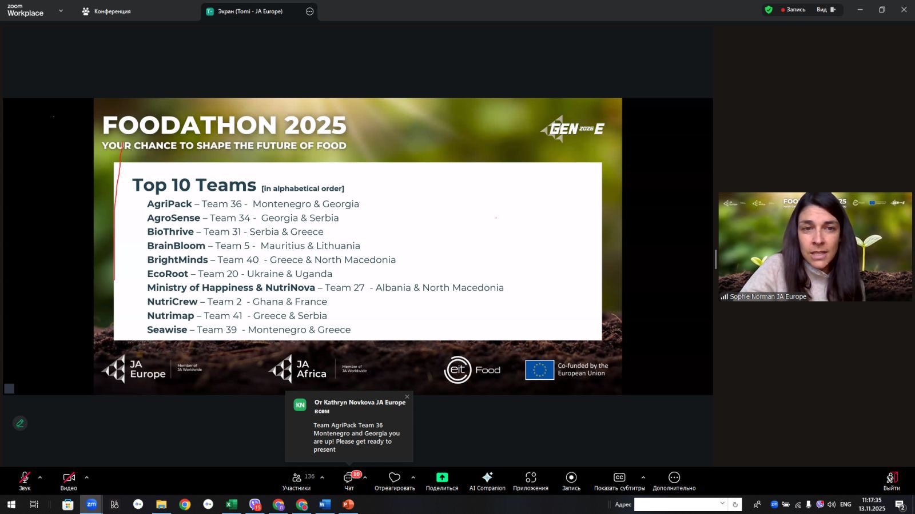Click the KN avatar in chat popup
The height and width of the screenshot is (514, 915).
tap(300, 405)
